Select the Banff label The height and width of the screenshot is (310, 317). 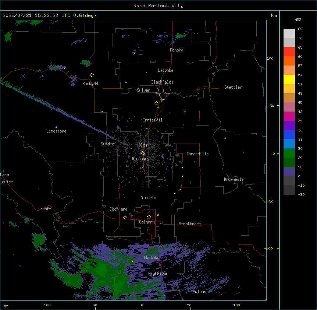tap(46, 209)
